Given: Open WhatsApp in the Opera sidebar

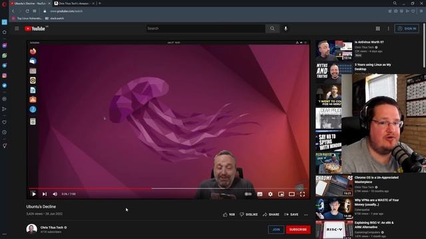Looking at the screenshot, I should tap(5, 55).
